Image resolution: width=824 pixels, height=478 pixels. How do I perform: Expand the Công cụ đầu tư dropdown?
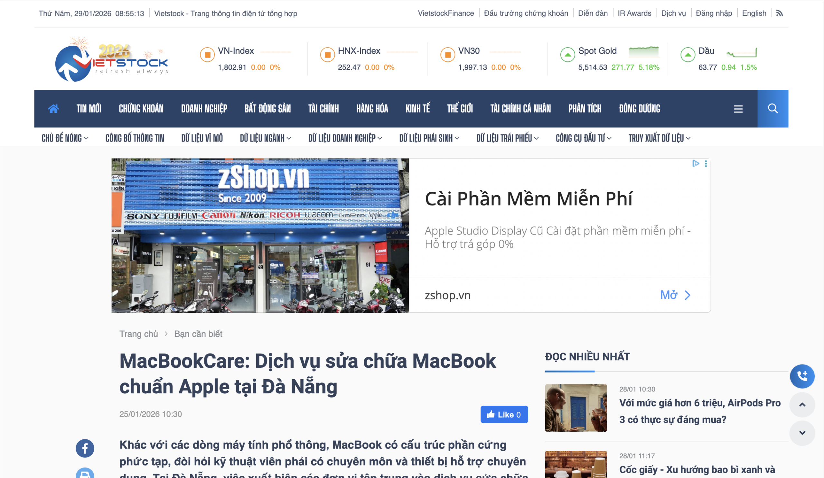click(583, 138)
